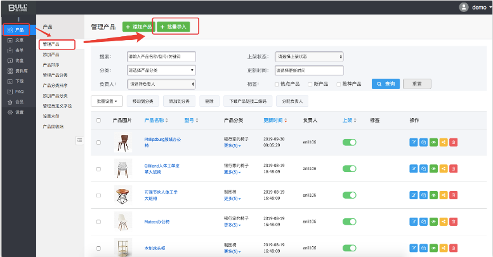493x257 pixels.
Task: Click the blue 查询 search button
Action: [x=386, y=84]
